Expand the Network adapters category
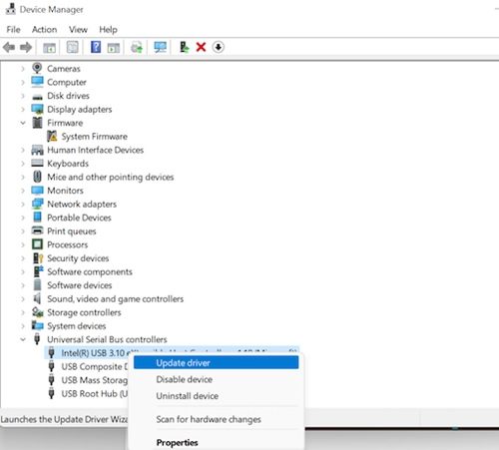Screen dimensions: 499x450 23,205
